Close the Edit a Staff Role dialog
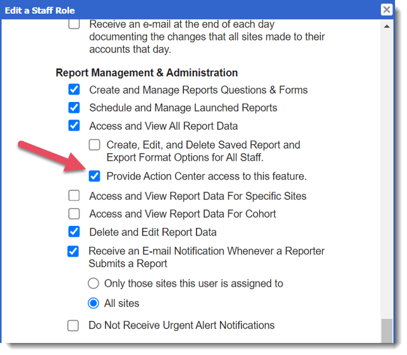Screen dimensions: 407x355 coord(387,9)
